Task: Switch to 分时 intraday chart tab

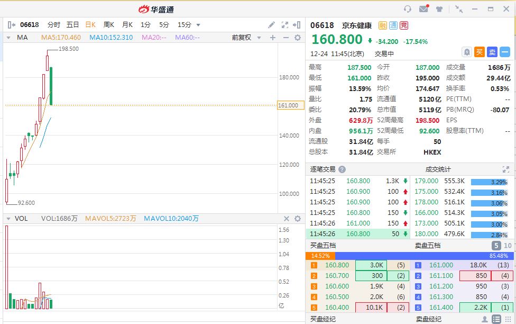Action: coord(54,25)
